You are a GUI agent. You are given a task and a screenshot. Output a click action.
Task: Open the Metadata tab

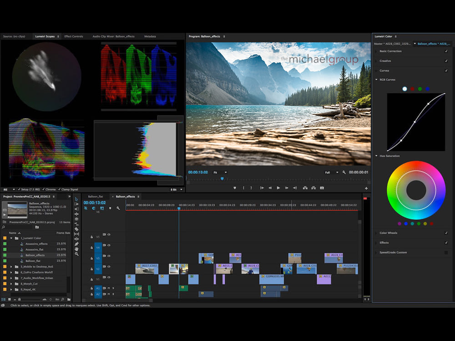(150, 36)
